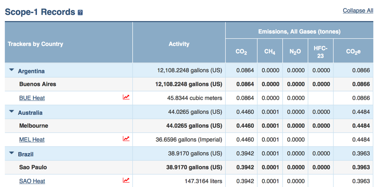Open the SAO Heat tracker link
This screenshot has width=382, height=187.
tap(32, 181)
